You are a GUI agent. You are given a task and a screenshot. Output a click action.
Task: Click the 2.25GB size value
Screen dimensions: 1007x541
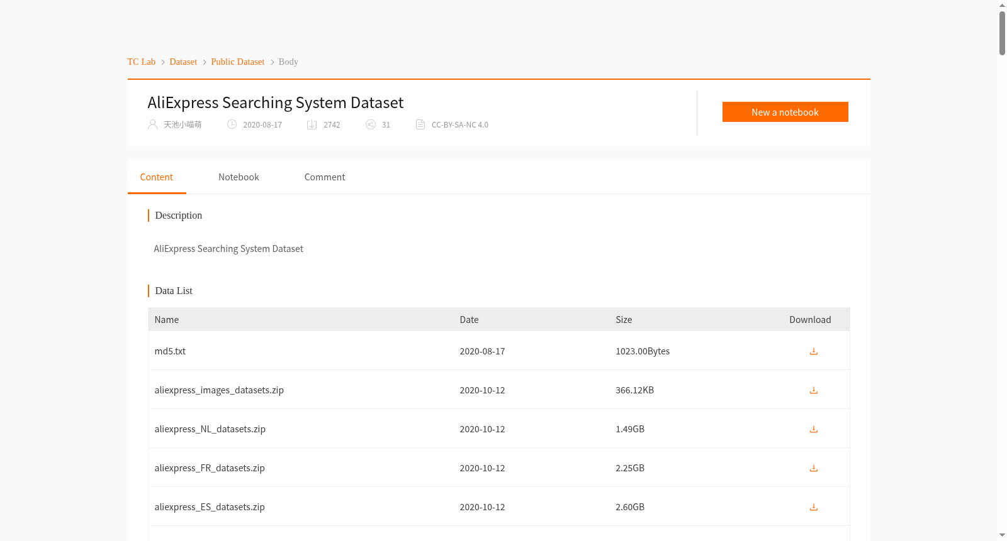[x=630, y=468]
